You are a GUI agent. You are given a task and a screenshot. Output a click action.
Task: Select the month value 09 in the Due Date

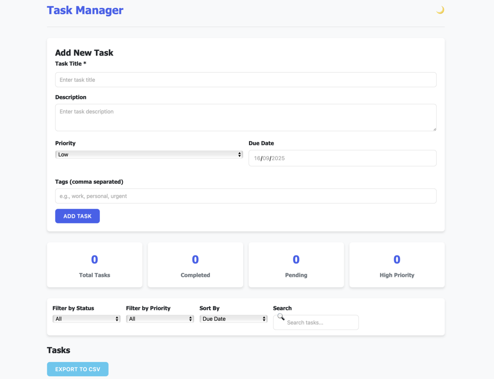(x=266, y=158)
